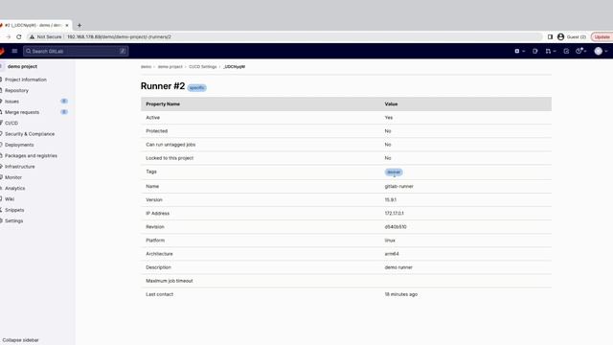Click the linux platform value
613x345 pixels.
(x=390, y=241)
